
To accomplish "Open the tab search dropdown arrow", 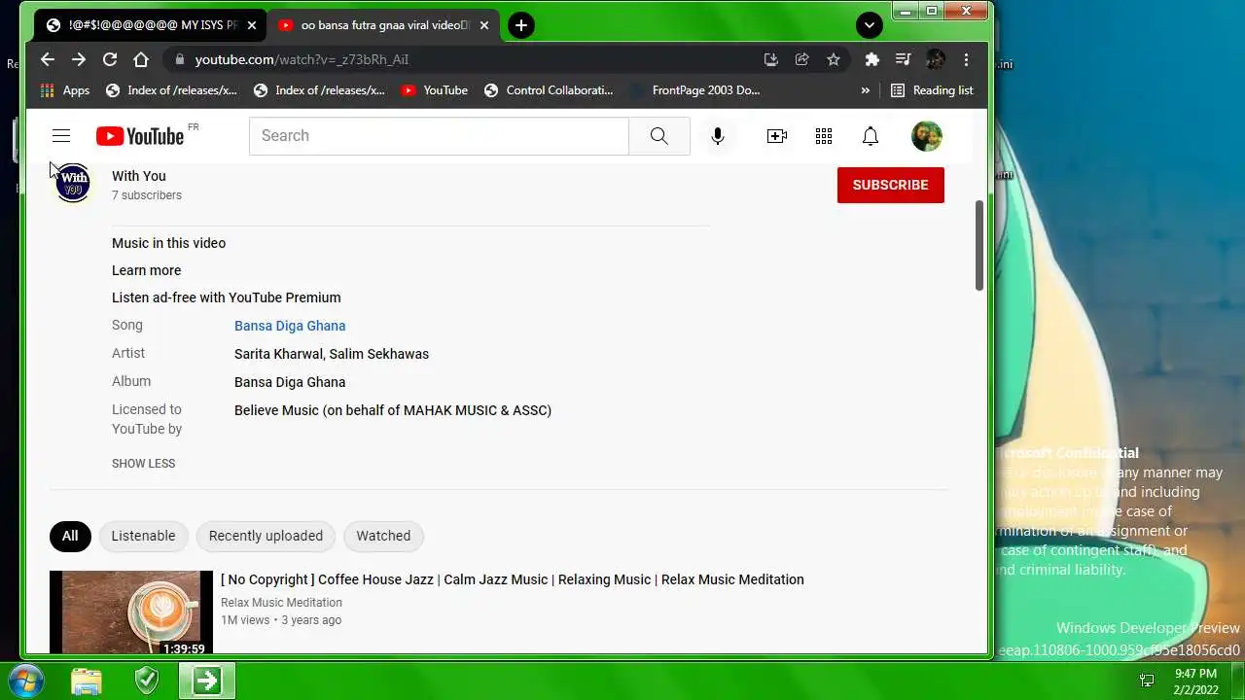I will 870,25.
